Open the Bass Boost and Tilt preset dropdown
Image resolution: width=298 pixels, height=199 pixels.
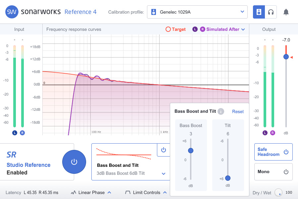pyautogui.click(x=164, y=173)
